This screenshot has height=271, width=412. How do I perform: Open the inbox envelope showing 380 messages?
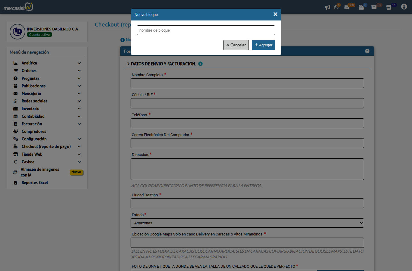(347, 7)
